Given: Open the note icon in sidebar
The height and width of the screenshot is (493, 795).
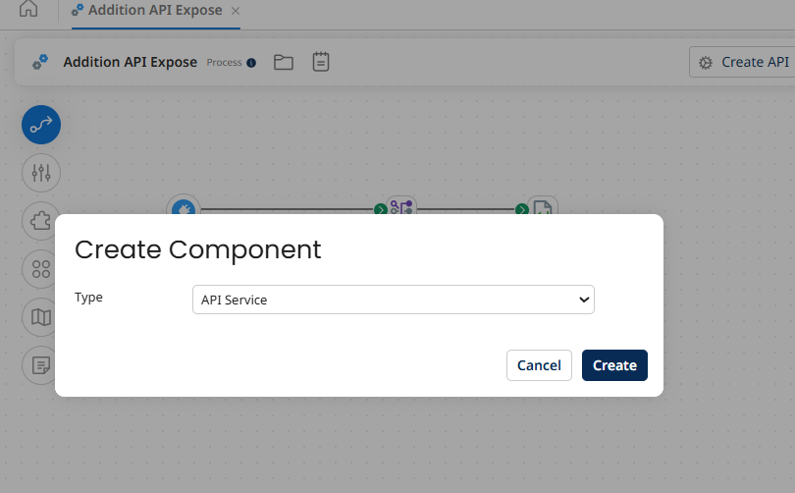Looking at the screenshot, I should coord(41,365).
